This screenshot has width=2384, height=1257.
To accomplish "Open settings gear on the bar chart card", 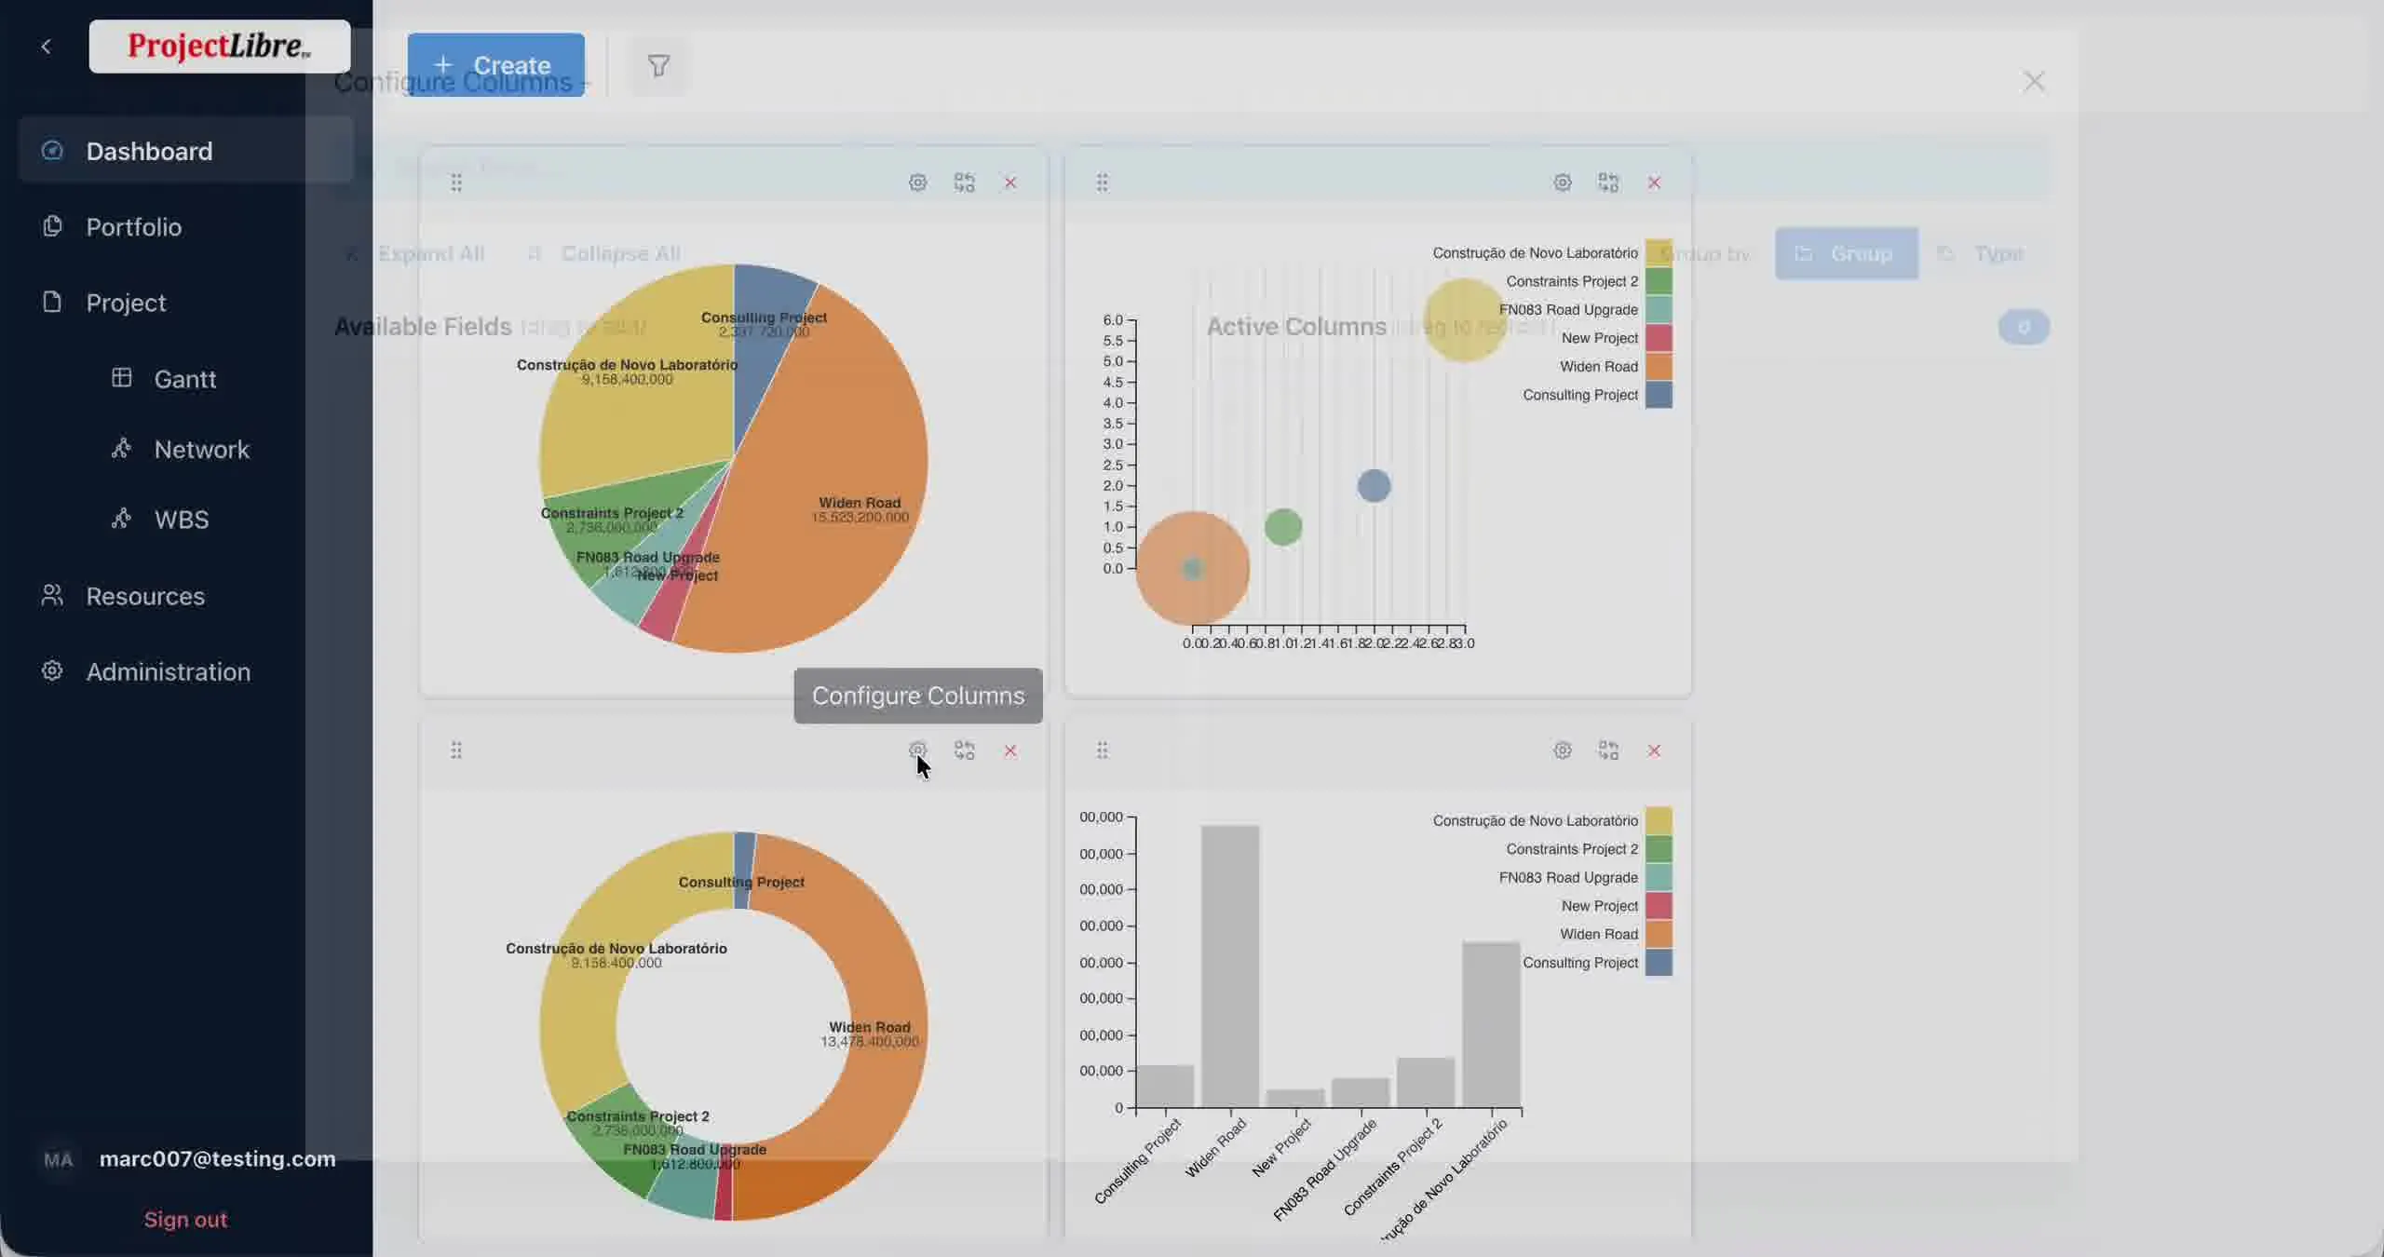I will click(x=1563, y=750).
